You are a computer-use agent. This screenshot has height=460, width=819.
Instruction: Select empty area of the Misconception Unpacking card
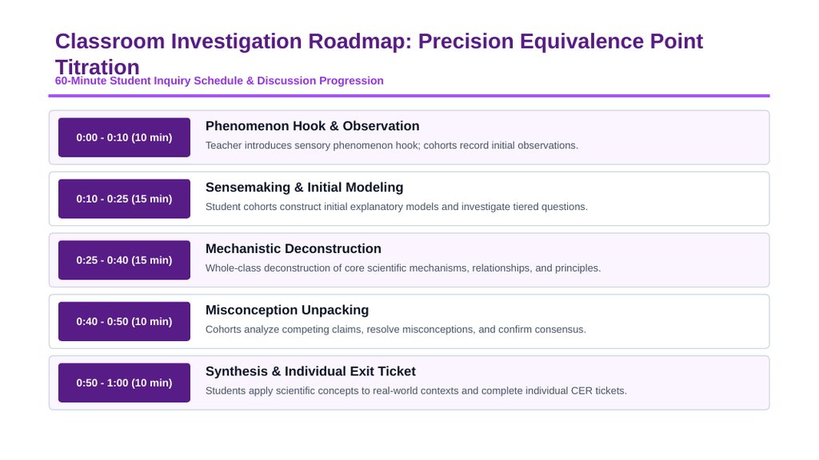point(679,321)
